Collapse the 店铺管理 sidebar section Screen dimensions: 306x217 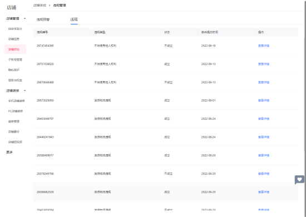[x=24, y=18]
